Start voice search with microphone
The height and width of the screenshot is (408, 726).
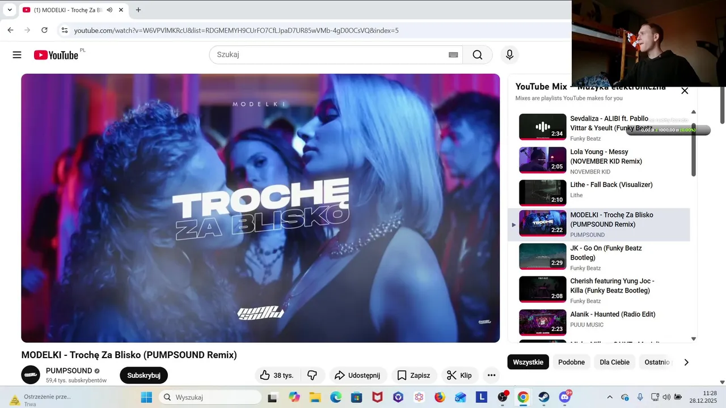[509, 55]
